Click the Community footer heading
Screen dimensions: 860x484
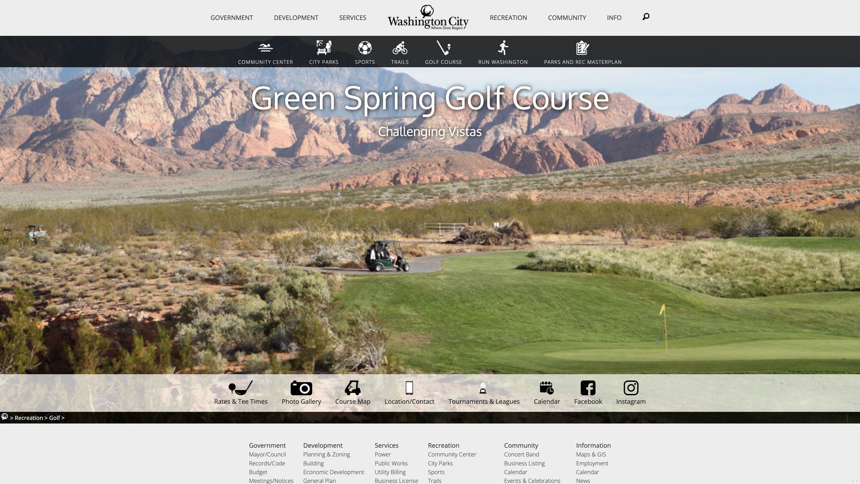521,445
